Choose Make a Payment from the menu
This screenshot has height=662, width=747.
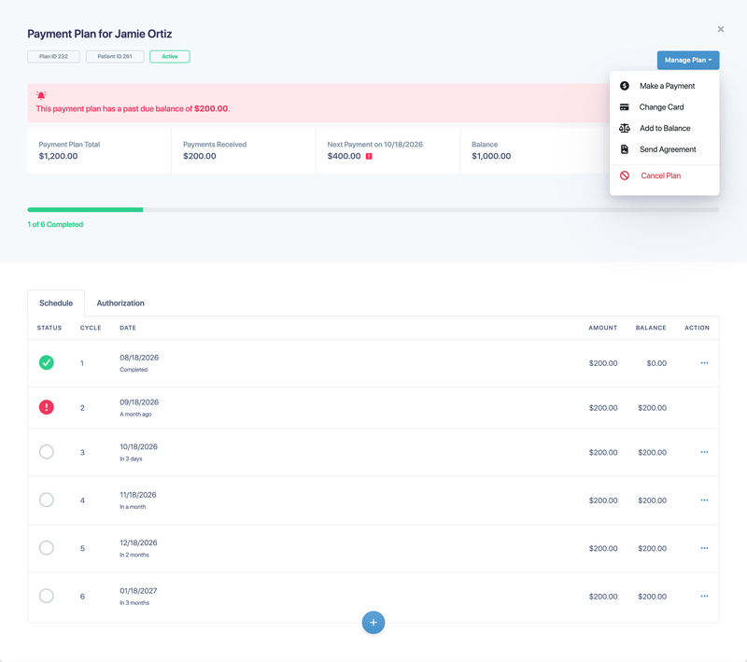[x=667, y=86]
